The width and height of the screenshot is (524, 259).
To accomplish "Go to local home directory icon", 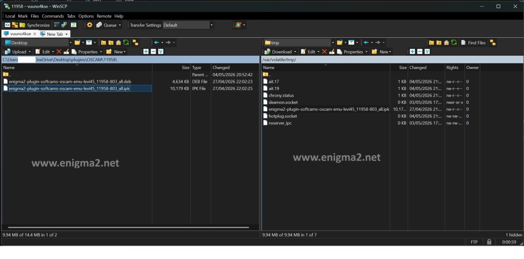I will [118, 43].
